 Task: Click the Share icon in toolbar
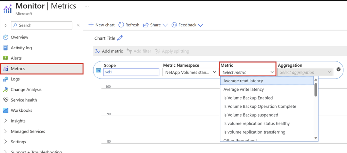pos(146,25)
